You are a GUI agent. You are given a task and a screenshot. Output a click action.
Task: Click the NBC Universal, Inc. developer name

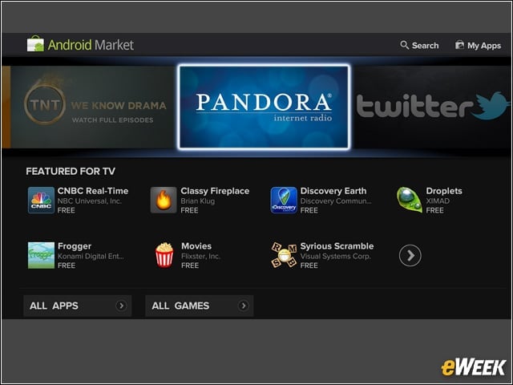coord(89,201)
